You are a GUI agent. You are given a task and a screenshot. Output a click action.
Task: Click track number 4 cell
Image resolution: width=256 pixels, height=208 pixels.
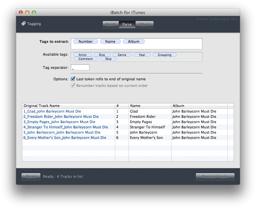pyautogui.click(x=122, y=127)
